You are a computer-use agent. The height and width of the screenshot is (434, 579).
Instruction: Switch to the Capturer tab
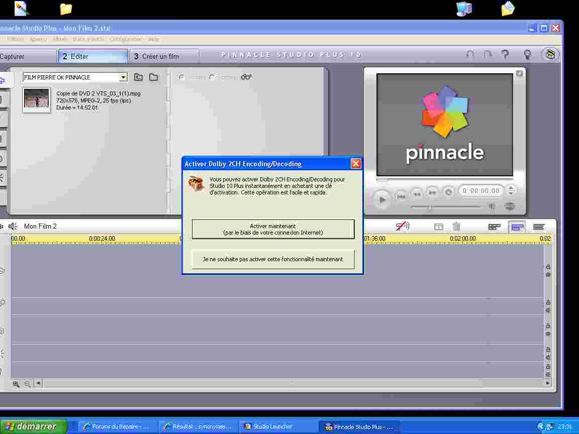[x=28, y=56]
